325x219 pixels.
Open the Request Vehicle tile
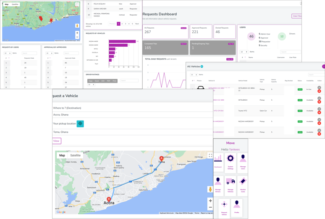(224, 206)
